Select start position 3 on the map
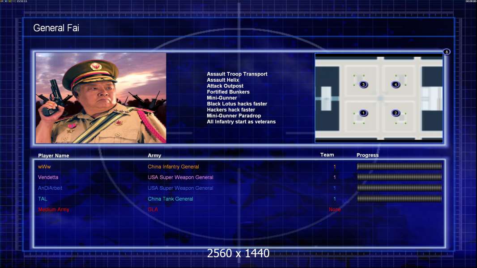477x268 pixels. [363, 84]
